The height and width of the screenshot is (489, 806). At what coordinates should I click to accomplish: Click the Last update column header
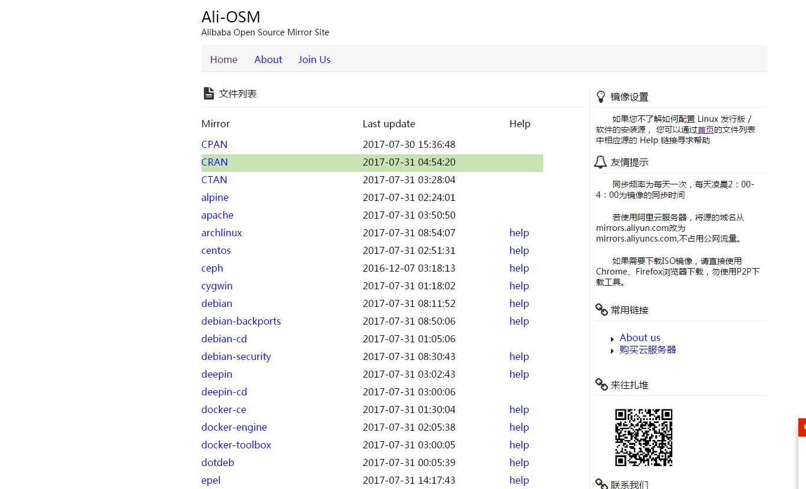(389, 124)
